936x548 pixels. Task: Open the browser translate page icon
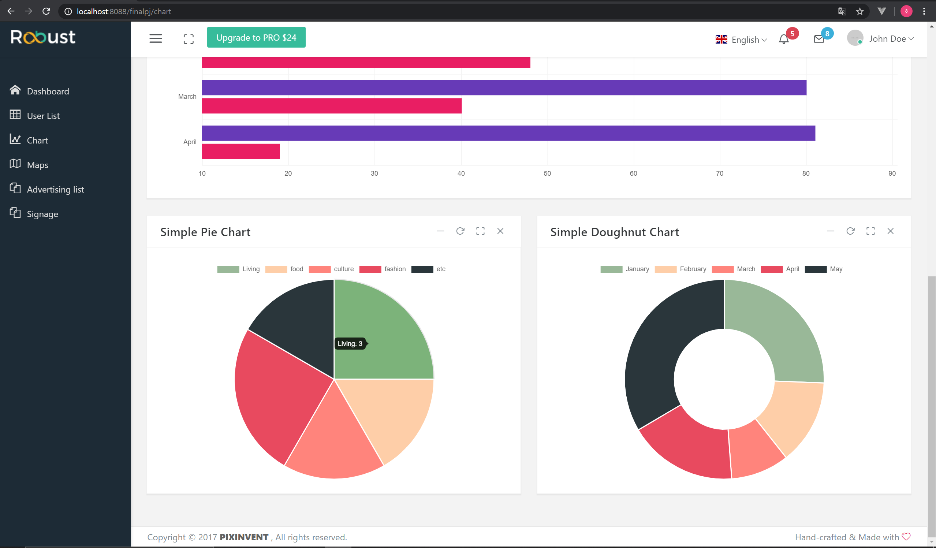coord(842,11)
